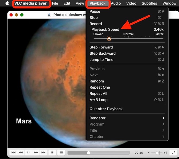Click the 00:35 time display
The image size is (179, 159).
pyautogui.click(x=139, y=153)
